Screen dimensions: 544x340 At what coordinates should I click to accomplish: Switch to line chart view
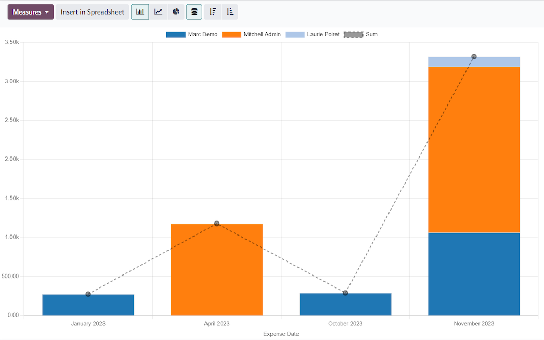pos(158,12)
